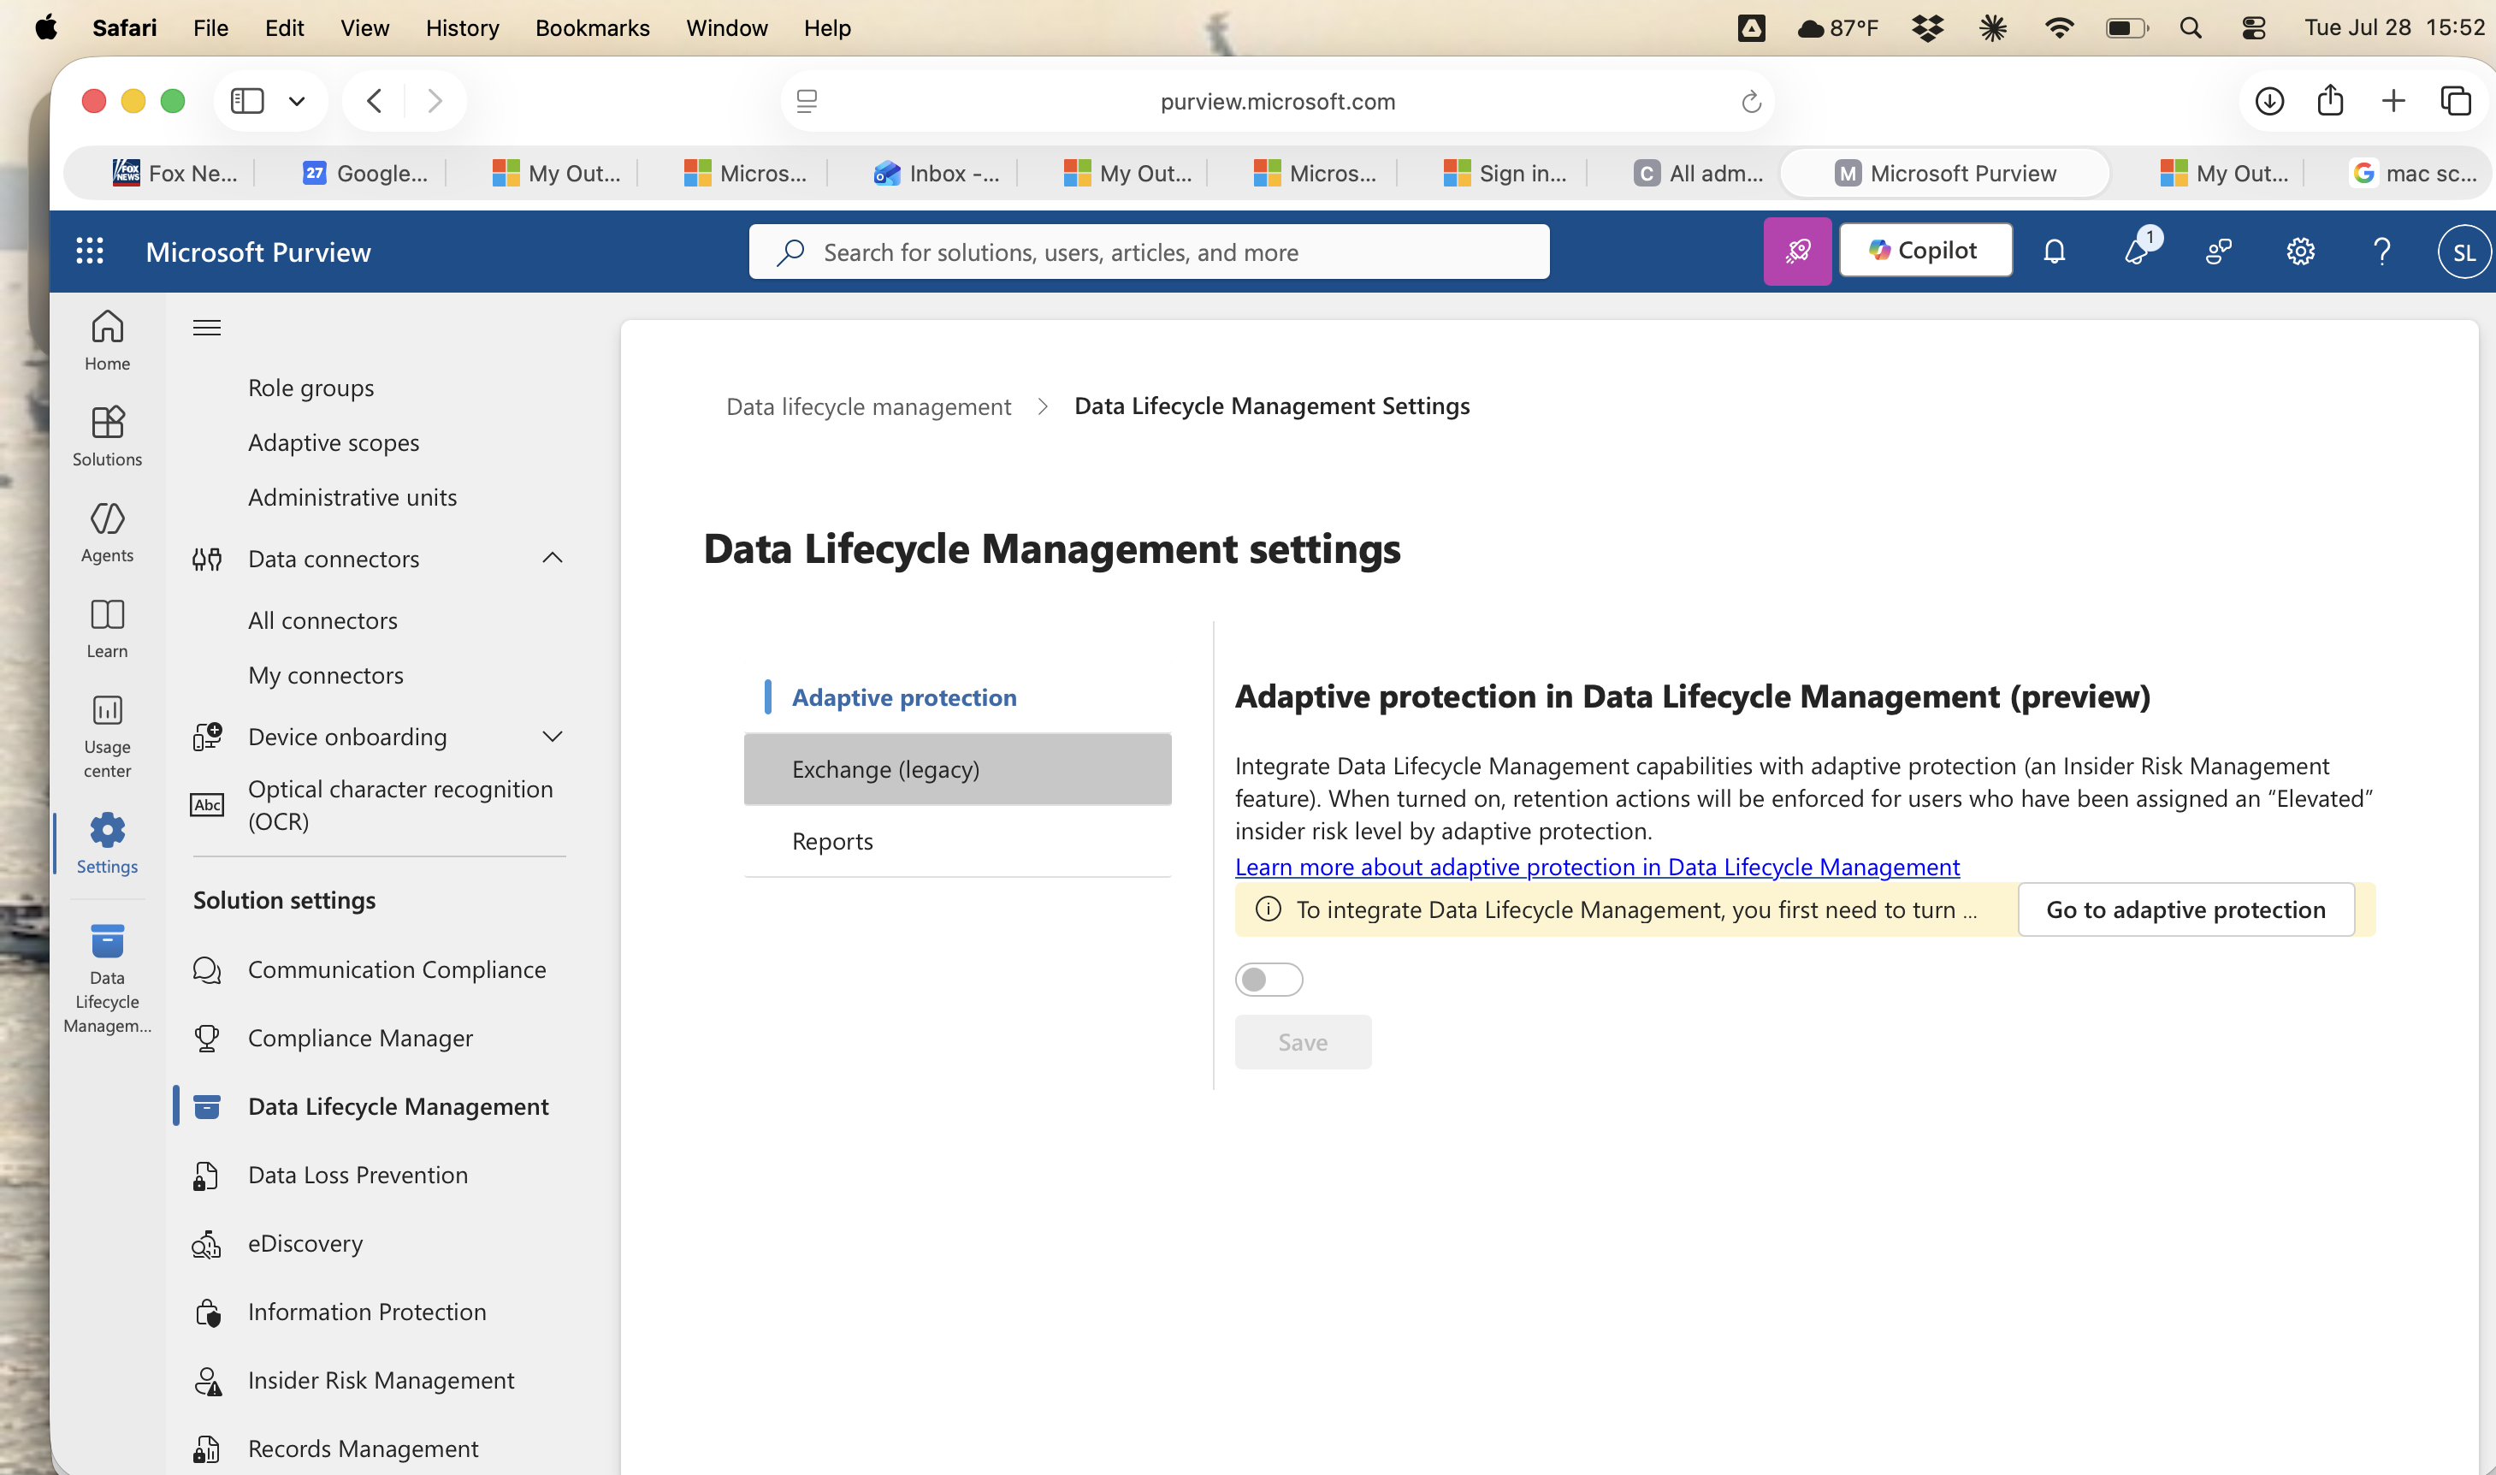Switch to the All admin tab

coord(1698,173)
